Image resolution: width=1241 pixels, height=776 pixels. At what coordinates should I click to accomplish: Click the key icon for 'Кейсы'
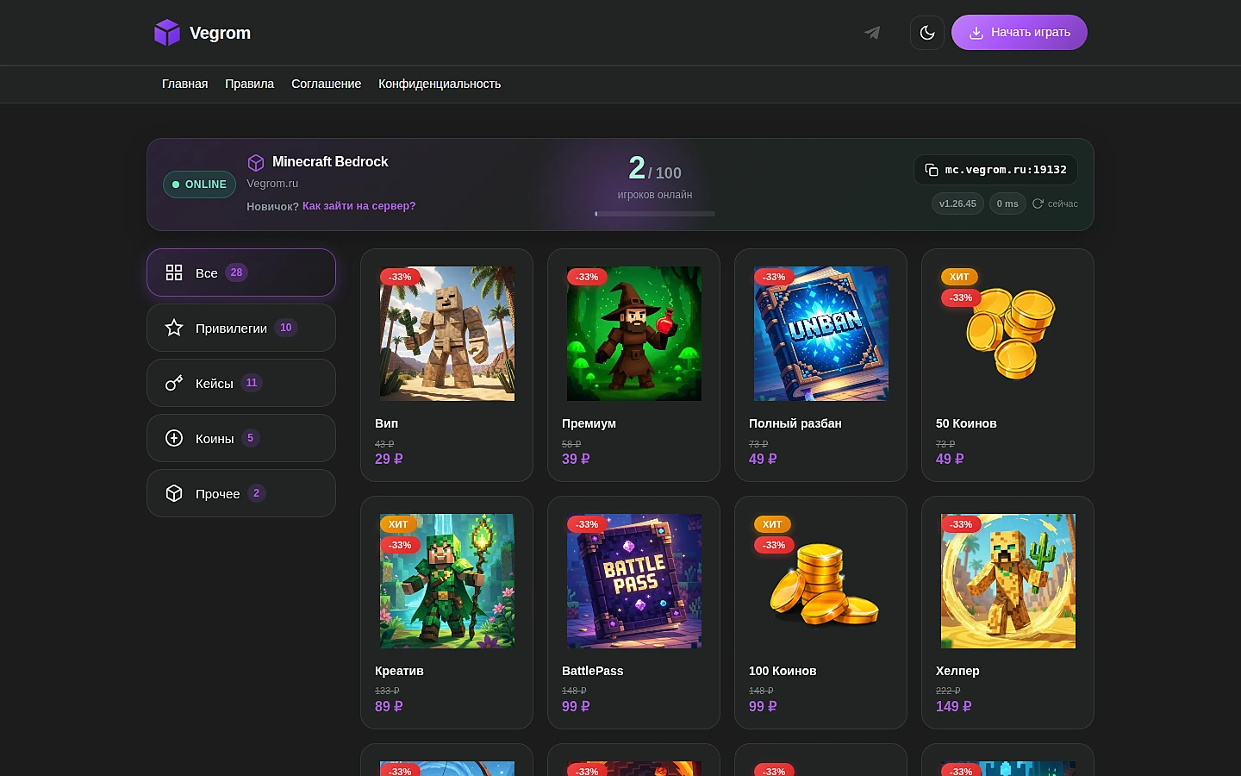tap(174, 383)
